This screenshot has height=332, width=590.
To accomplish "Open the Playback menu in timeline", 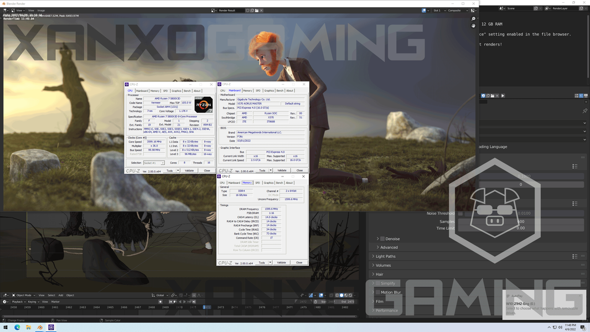I will (x=18, y=302).
